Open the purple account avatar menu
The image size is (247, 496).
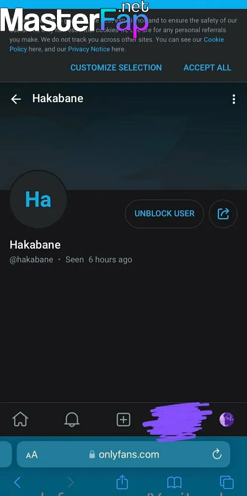pos(227,420)
